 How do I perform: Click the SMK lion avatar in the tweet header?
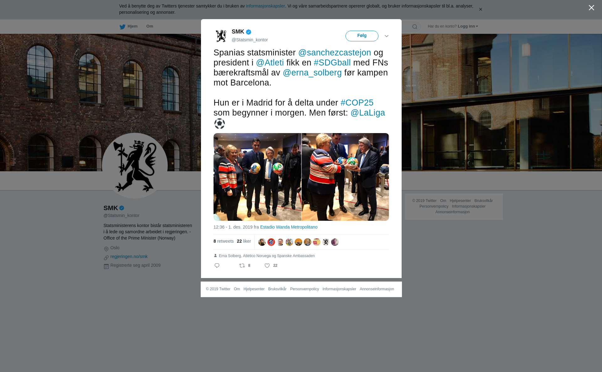click(x=221, y=36)
